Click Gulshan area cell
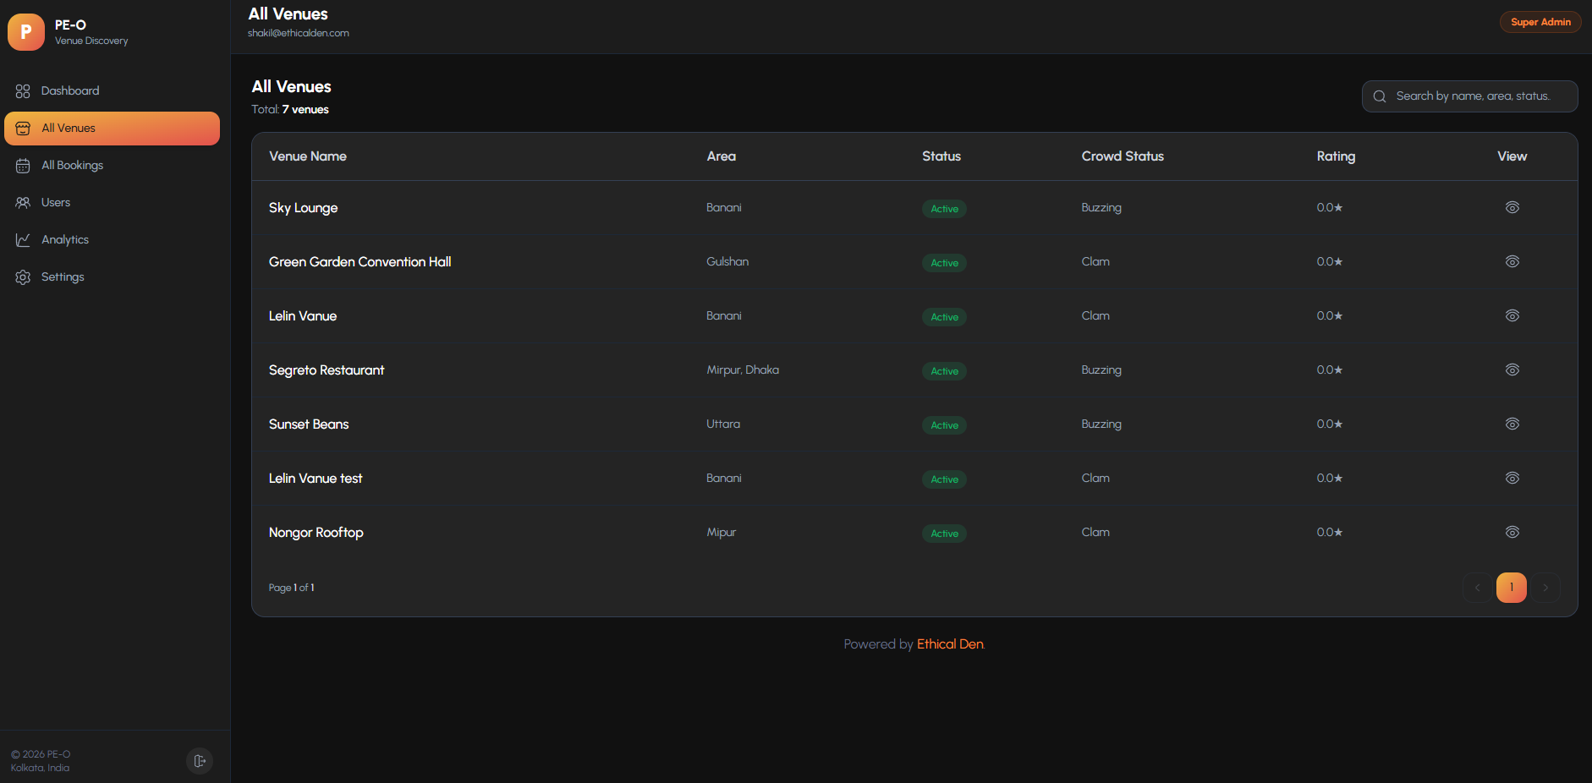Screen dimensions: 1592x783 pyautogui.click(x=727, y=261)
